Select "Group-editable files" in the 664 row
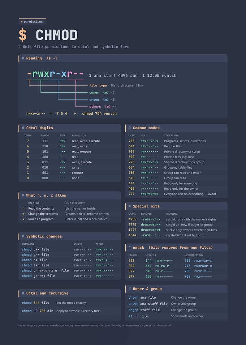 coord(178,168)
